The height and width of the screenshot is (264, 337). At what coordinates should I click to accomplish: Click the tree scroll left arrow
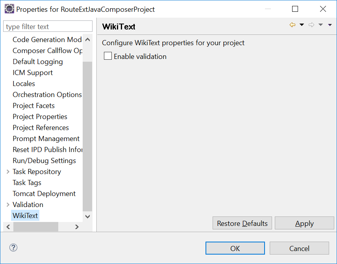pyautogui.click(x=8, y=227)
